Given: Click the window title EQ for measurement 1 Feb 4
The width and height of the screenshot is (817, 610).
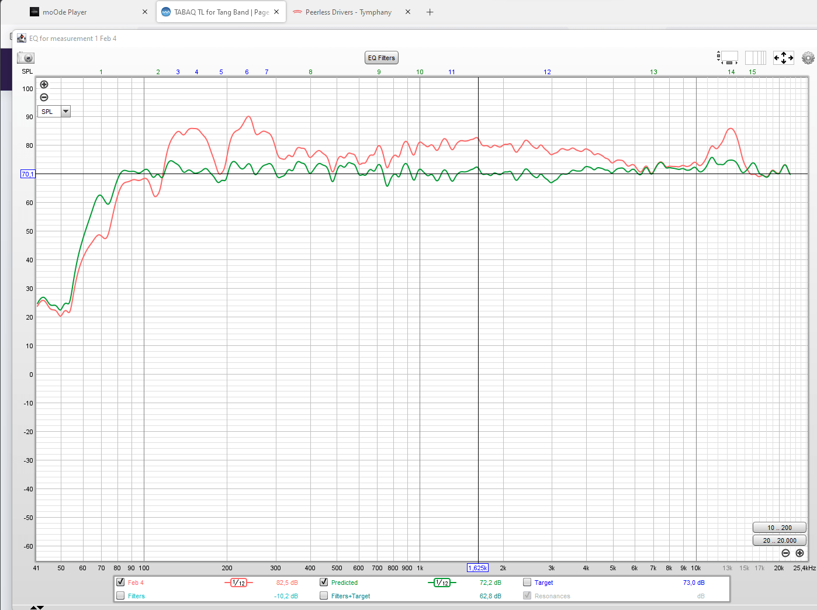Looking at the screenshot, I should pos(73,39).
